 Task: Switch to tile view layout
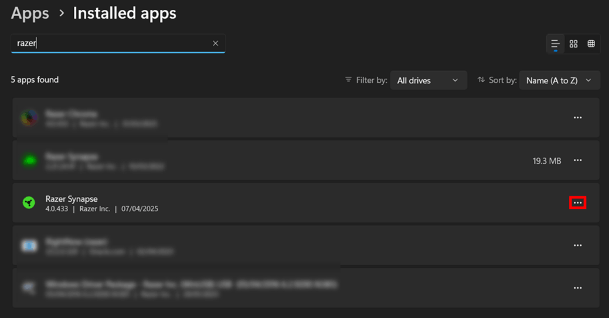click(x=591, y=44)
